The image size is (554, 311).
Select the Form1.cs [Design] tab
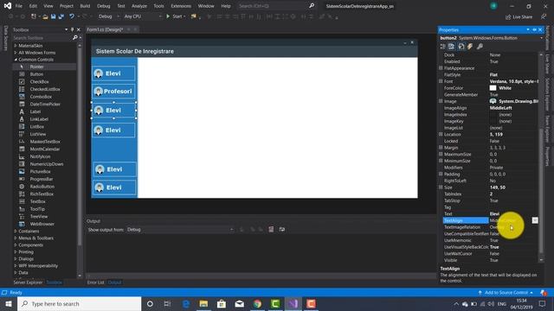point(105,29)
